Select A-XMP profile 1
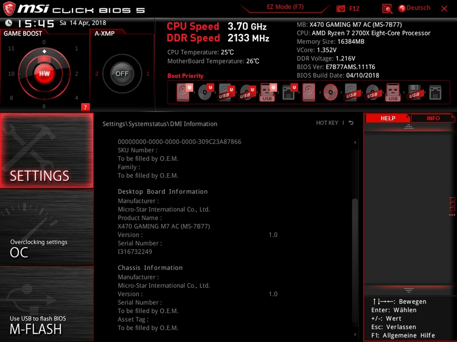The image size is (457, 342). click(148, 73)
